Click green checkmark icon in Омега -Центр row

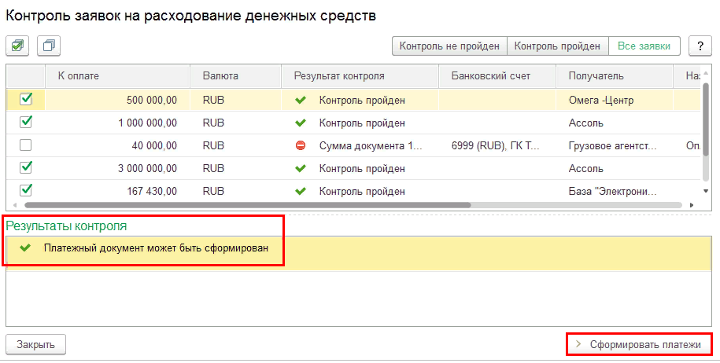click(x=300, y=100)
